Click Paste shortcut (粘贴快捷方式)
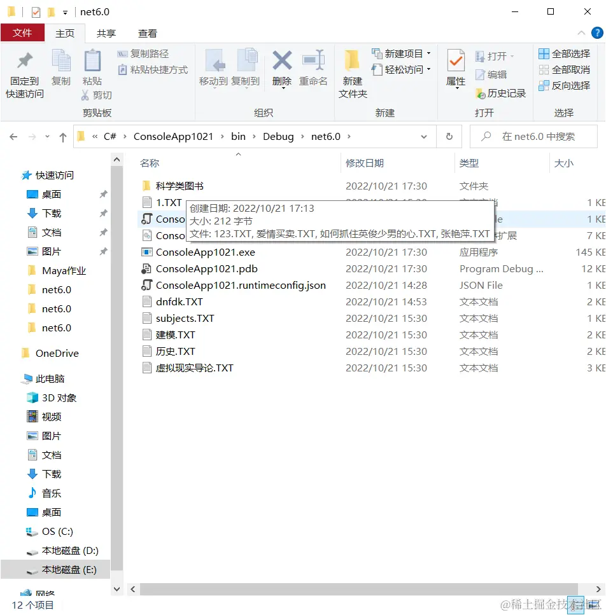Image resolution: width=606 pixels, height=615 pixels. (153, 70)
